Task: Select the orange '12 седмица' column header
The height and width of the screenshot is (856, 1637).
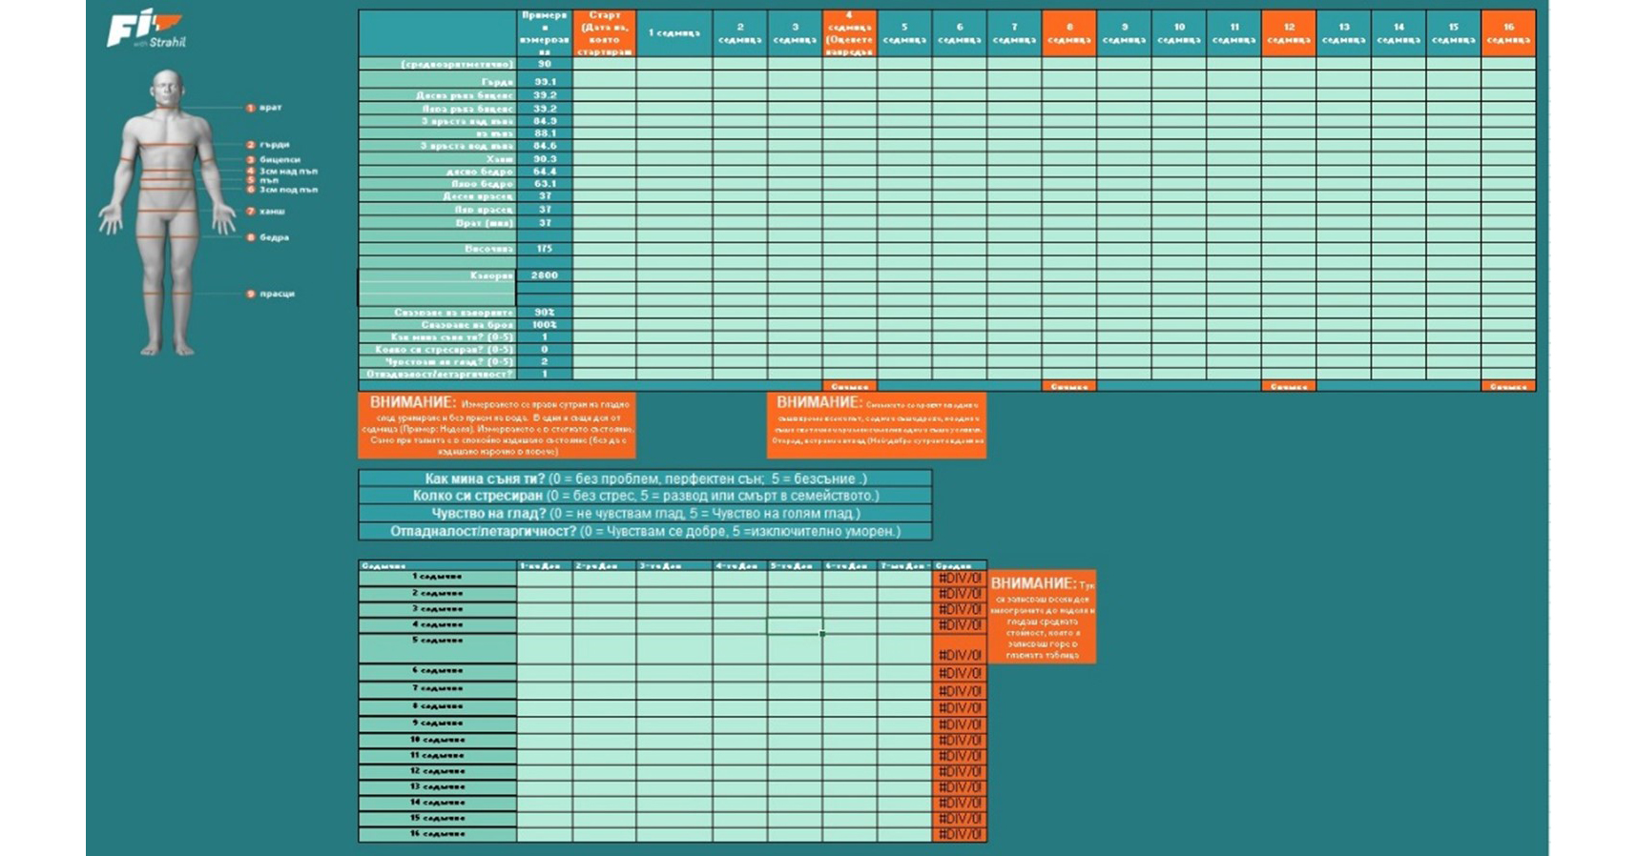Action: (1289, 33)
